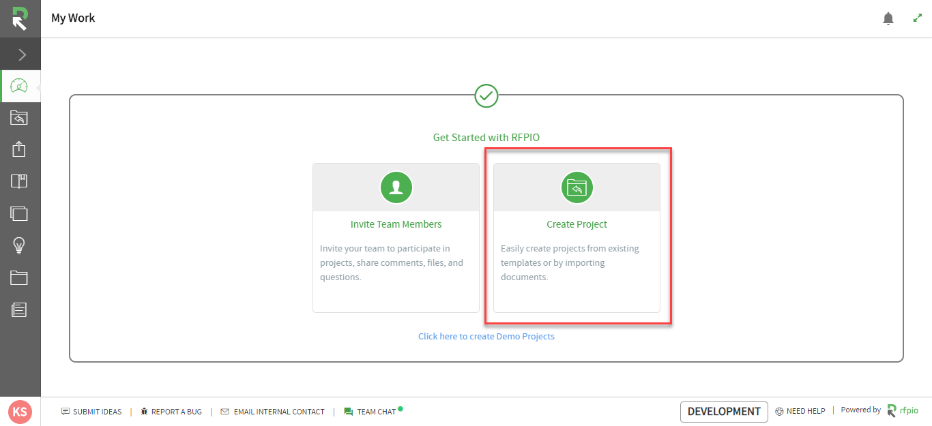
Task: Click Email Internal Contact in the footer
Action: 273,412
